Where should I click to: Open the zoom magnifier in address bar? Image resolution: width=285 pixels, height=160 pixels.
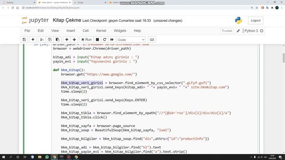pyautogui.click(x=252, y=8)
